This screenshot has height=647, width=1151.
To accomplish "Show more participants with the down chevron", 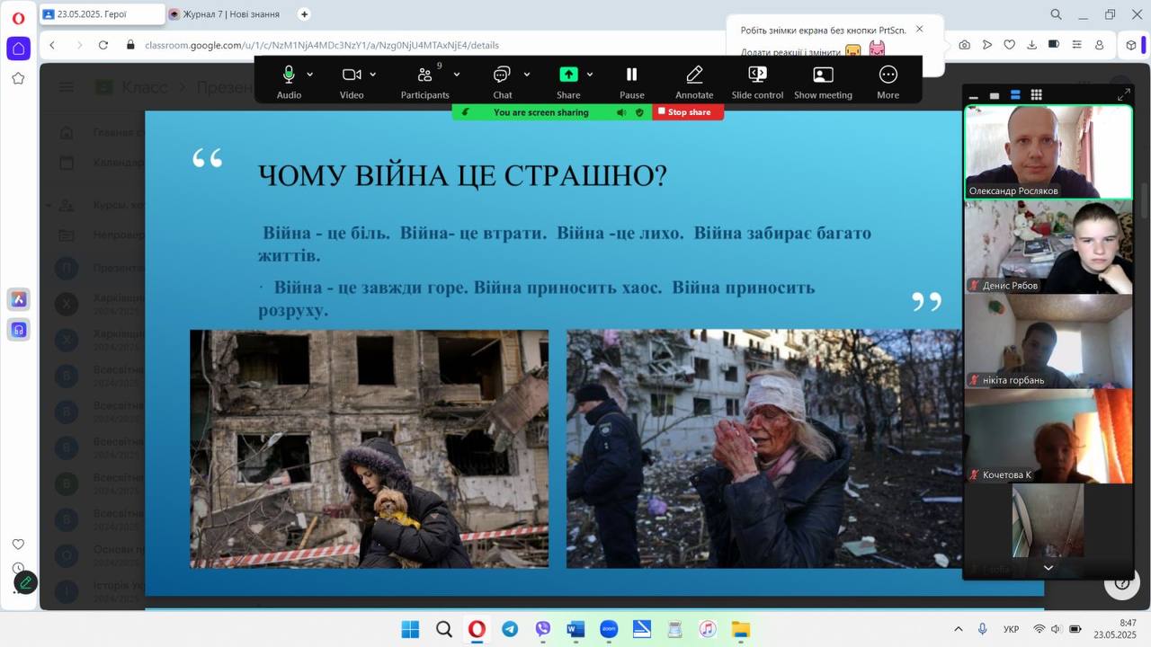I will pyautogui.click(x=1048, y=568).
